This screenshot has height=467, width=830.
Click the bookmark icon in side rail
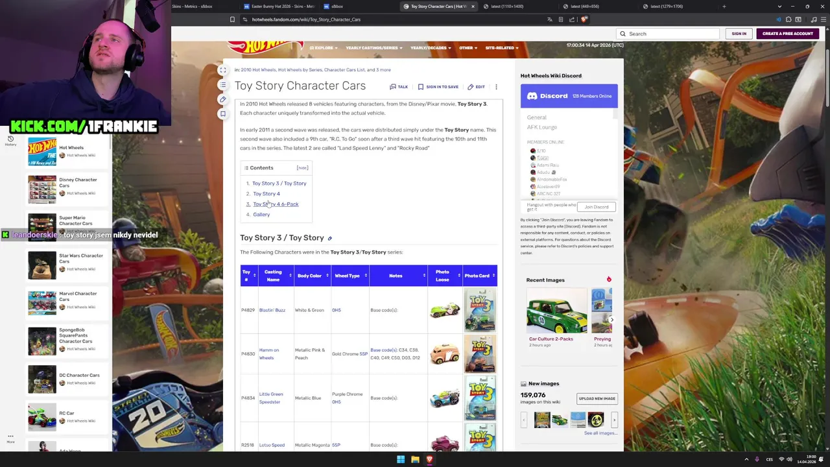pyautogui.click(x=222, y=114)
